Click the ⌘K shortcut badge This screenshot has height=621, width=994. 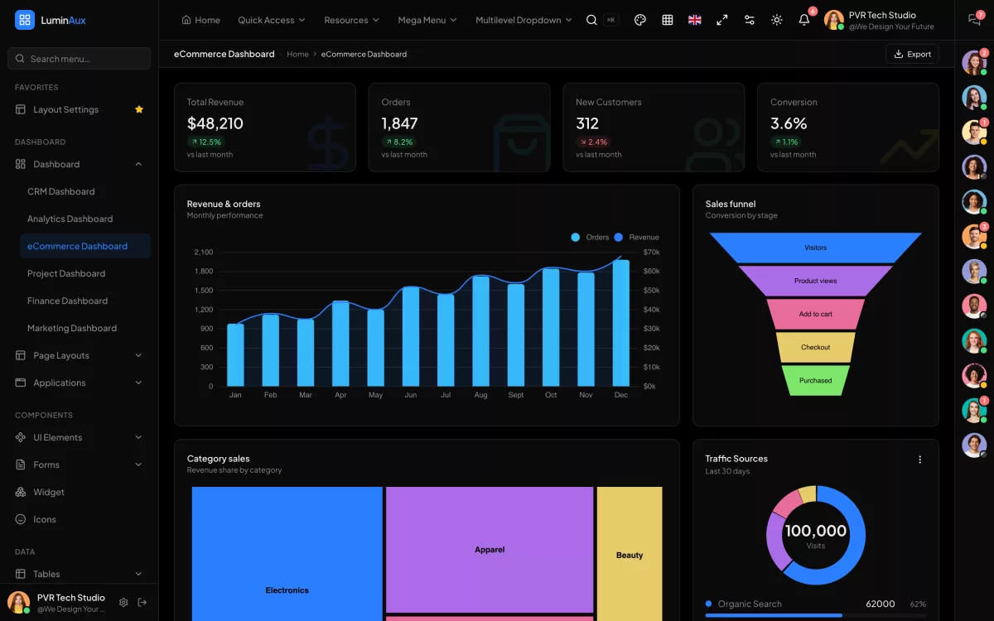point(611,20)
